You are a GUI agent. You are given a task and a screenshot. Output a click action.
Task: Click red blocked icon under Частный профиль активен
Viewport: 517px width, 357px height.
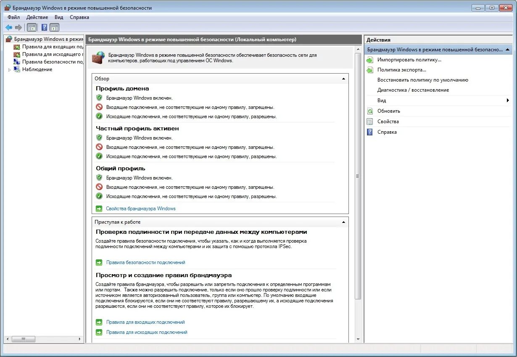[x=99, y=147]
